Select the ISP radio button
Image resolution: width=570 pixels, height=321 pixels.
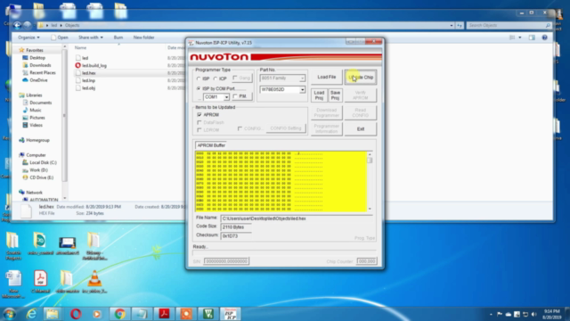(x=199, y=78)
